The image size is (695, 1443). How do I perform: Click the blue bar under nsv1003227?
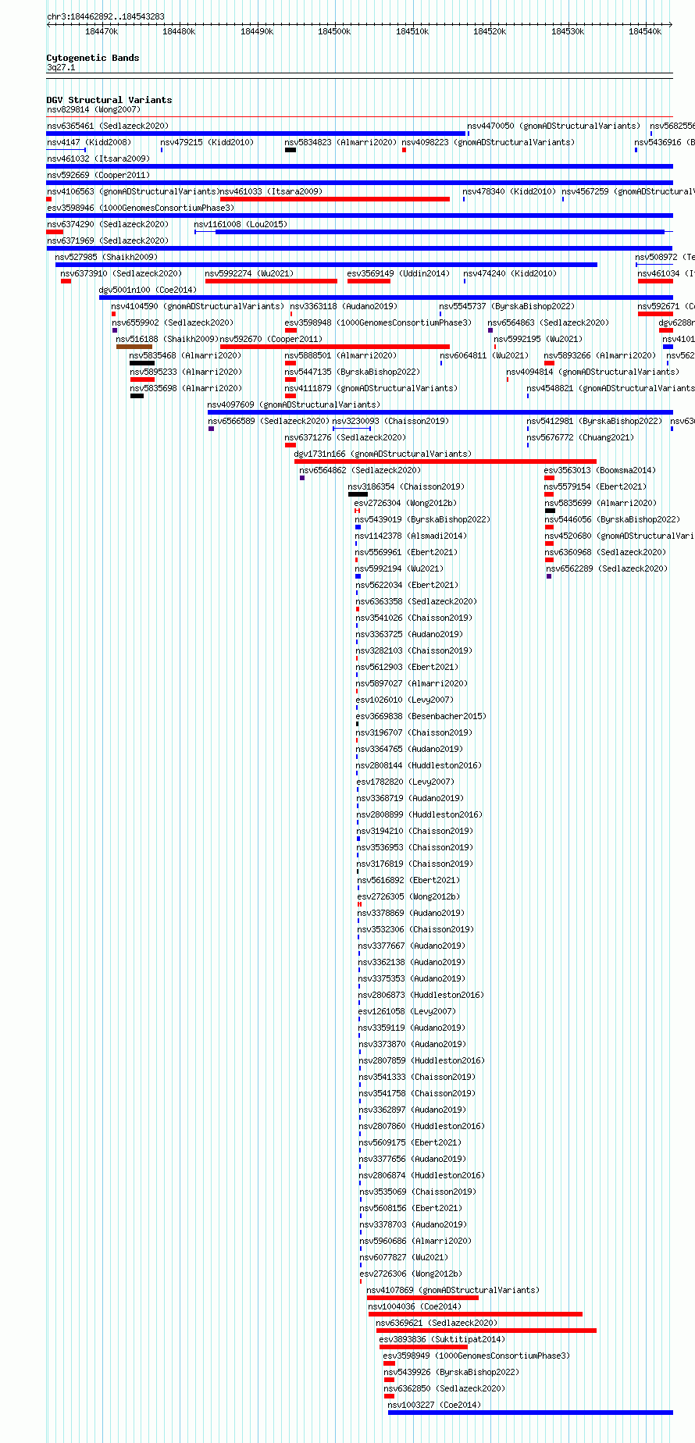pos(530,1413)
